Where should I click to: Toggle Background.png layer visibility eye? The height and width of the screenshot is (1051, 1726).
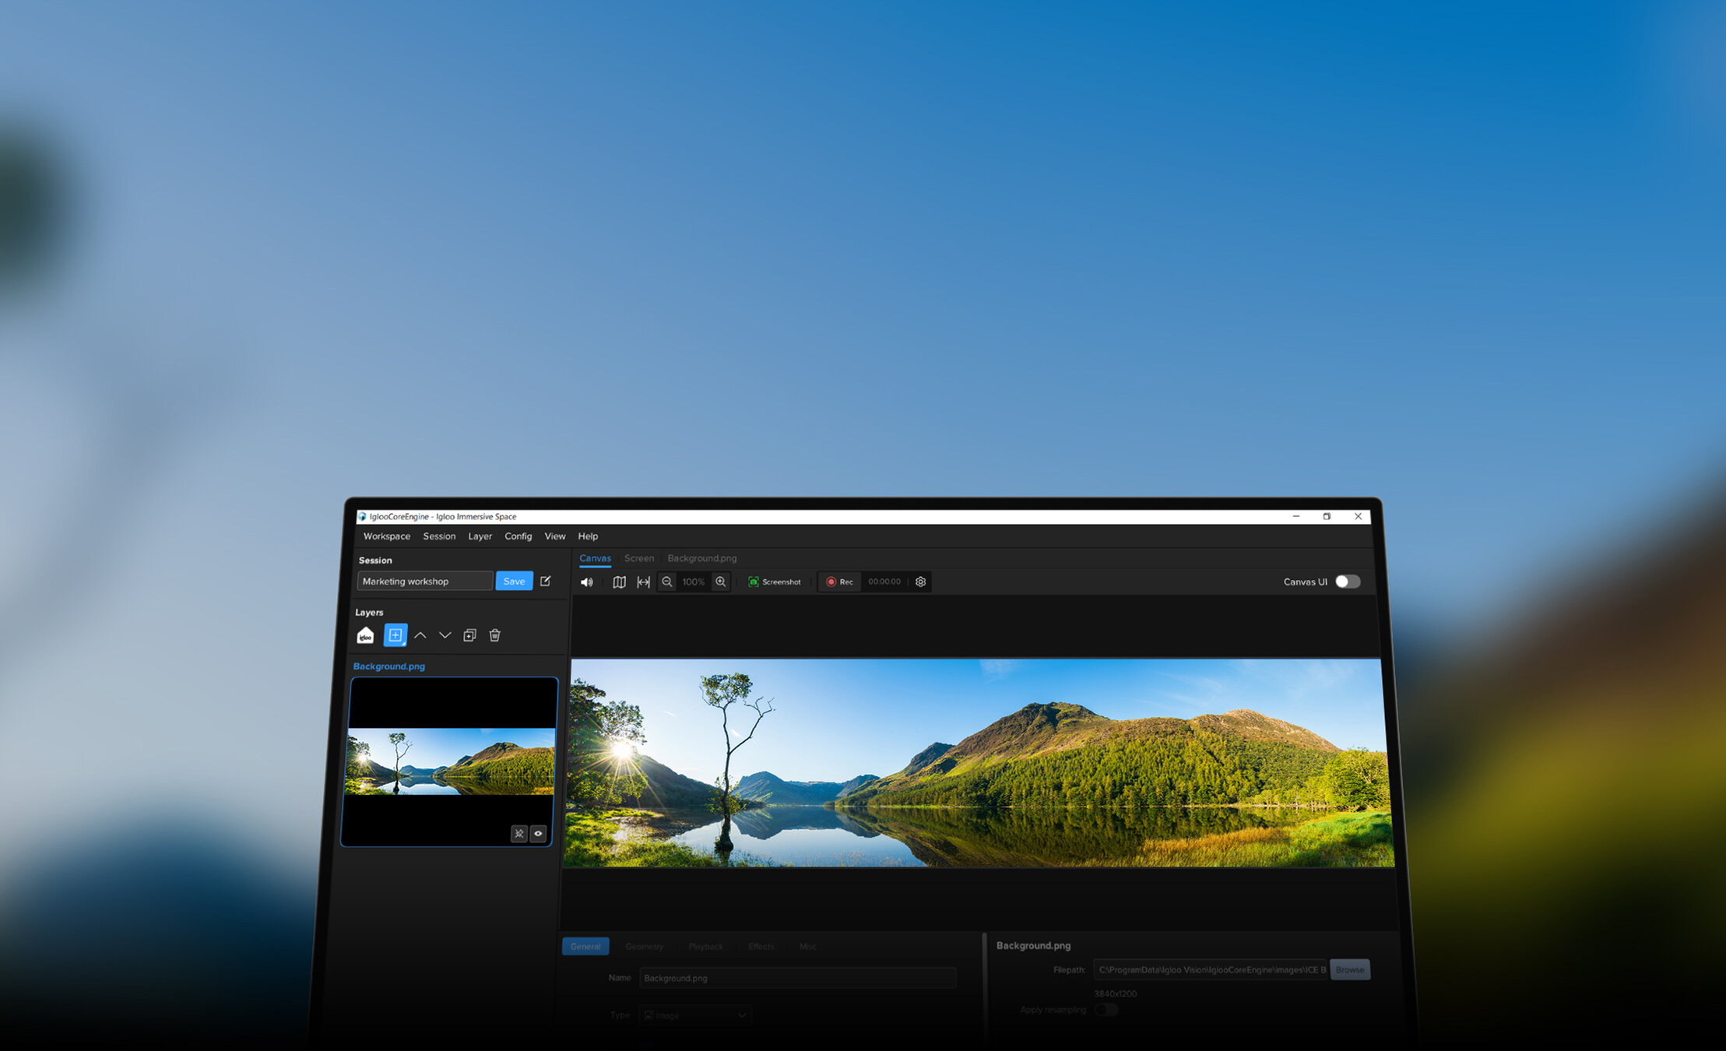tap(538, 834)
